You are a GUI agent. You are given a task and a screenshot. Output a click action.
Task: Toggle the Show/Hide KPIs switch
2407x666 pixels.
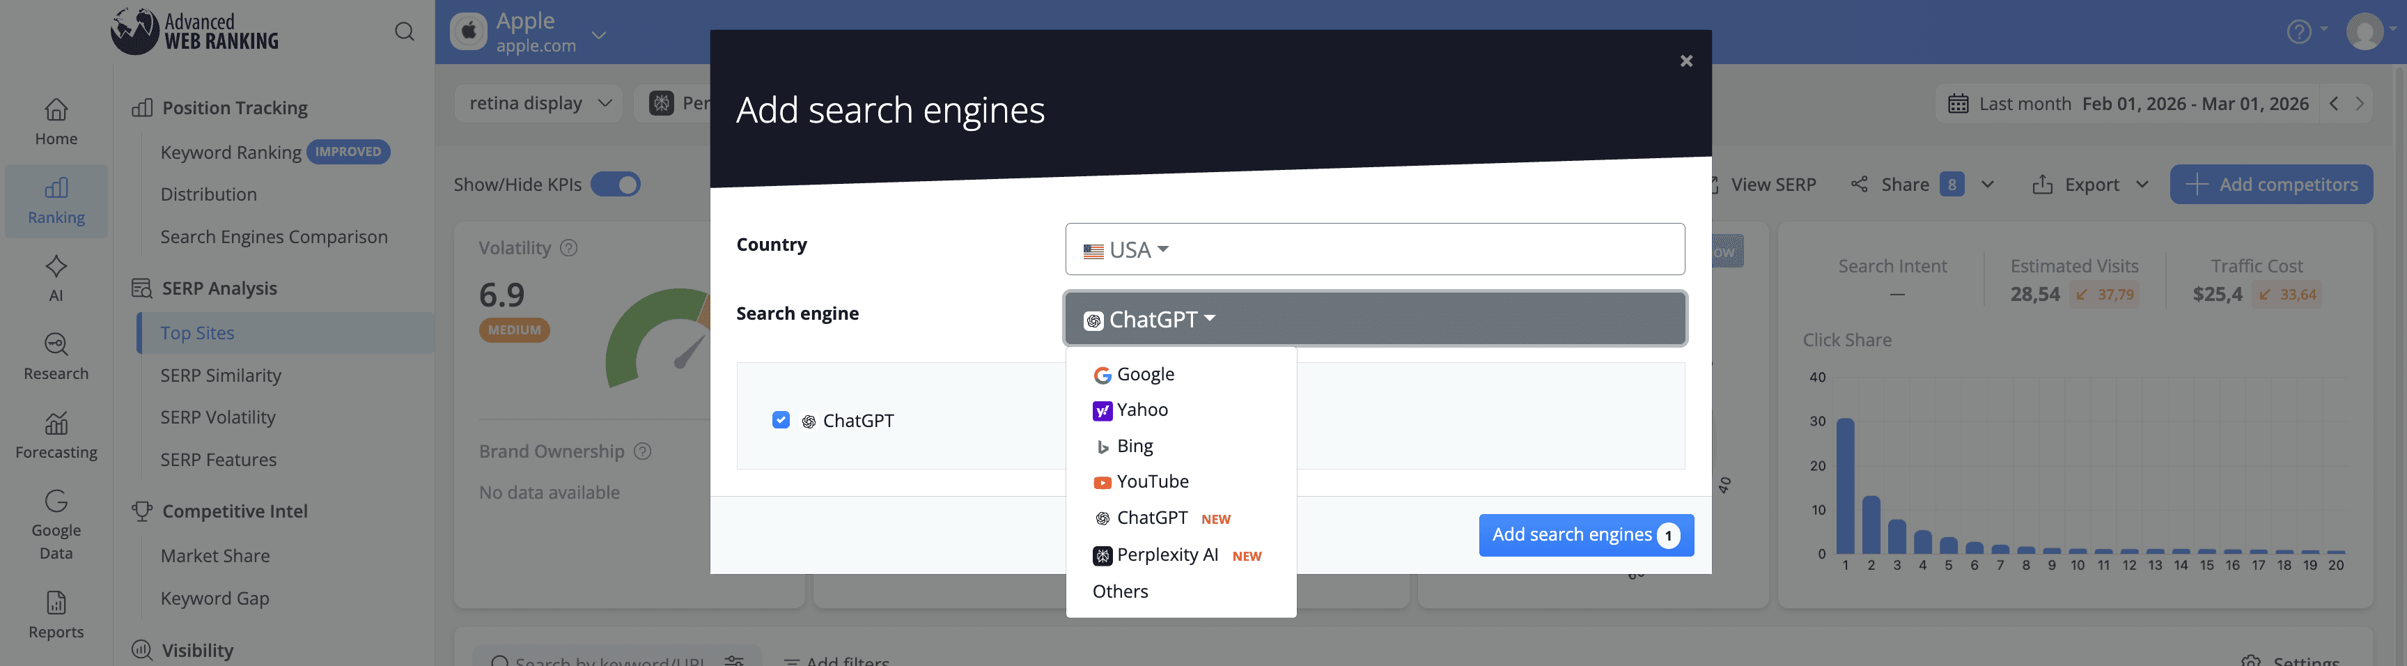pyautogui.click(x=616, y=184)
